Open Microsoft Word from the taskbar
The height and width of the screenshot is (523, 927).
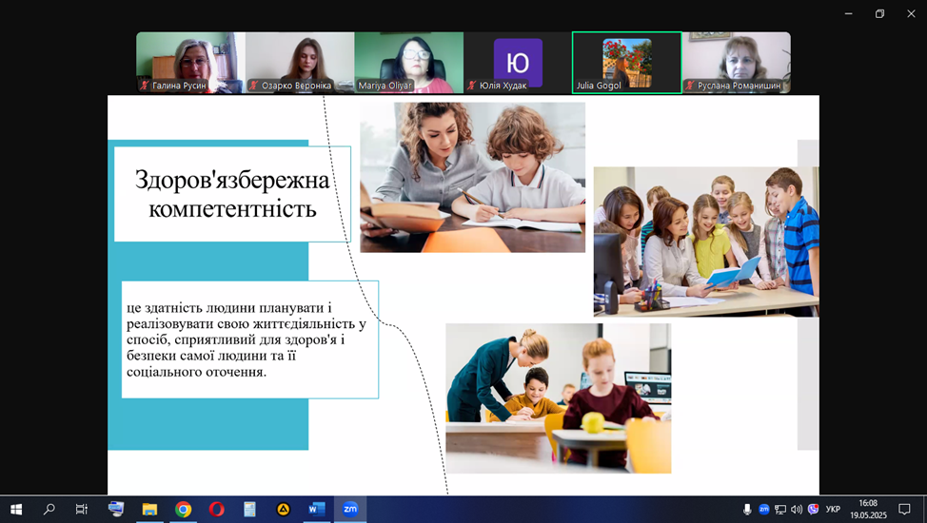pos(316,510)
